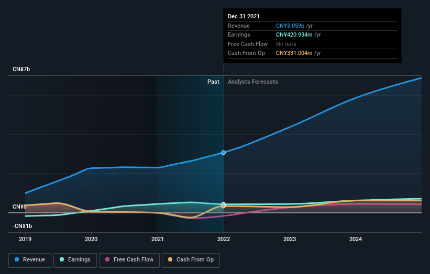
Task: Click the teal Earnings legend dot
Action: pyautogui.click(x=62, y=259)
